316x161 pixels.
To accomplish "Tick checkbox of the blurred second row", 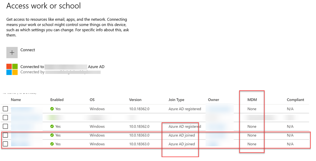I will point(5,118).
